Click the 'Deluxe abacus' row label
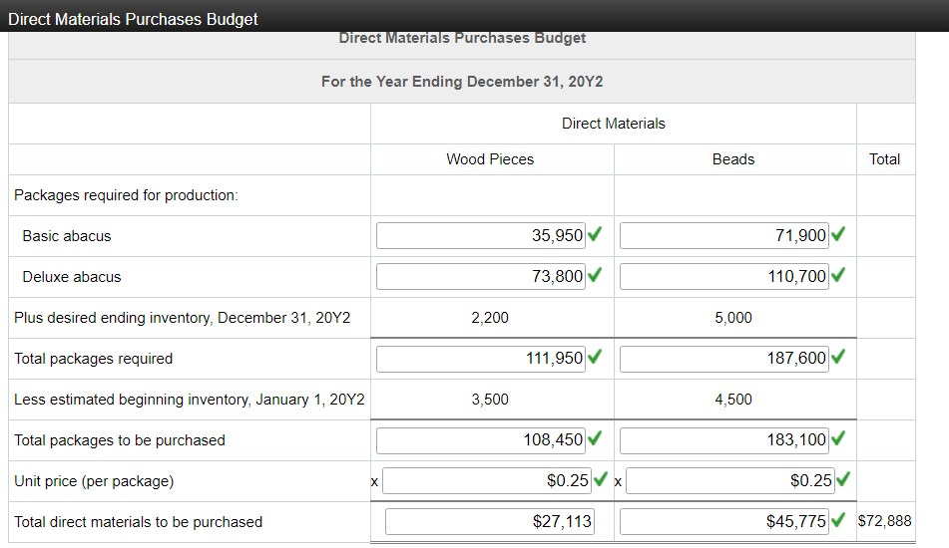 [72, 277]
